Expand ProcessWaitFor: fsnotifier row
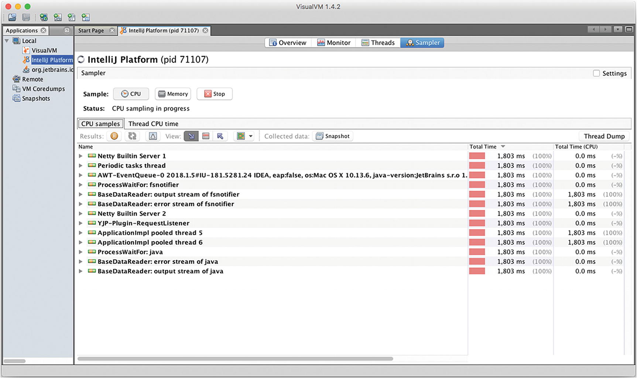This screenshot has height=378, width=637. pos(81,185)
